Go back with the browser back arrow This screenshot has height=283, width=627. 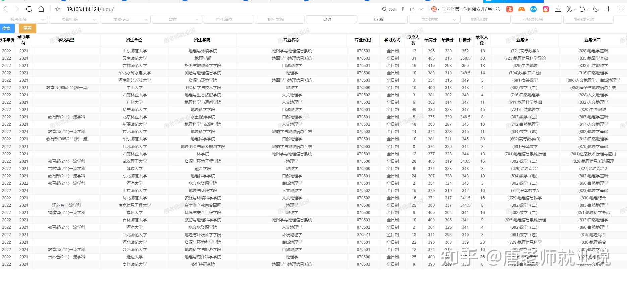[5, 9]
